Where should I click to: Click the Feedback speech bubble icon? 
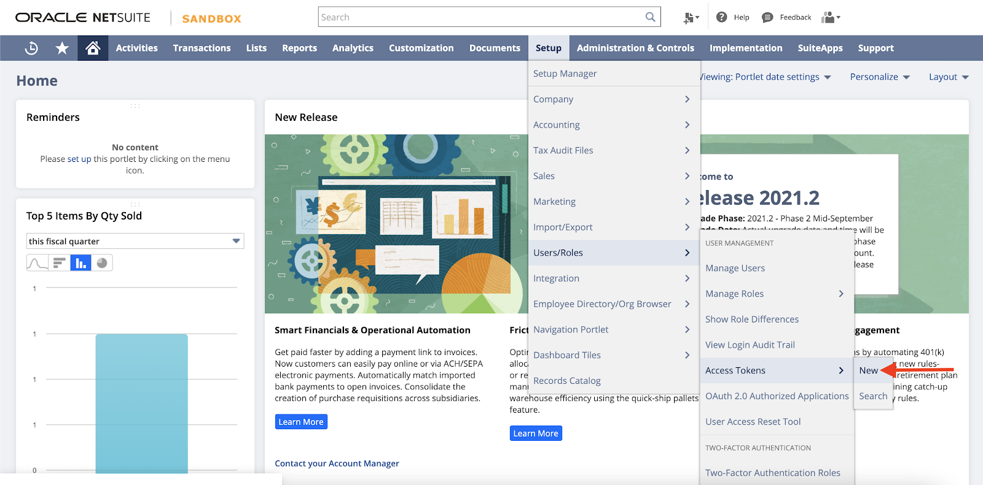click(767, 17)
